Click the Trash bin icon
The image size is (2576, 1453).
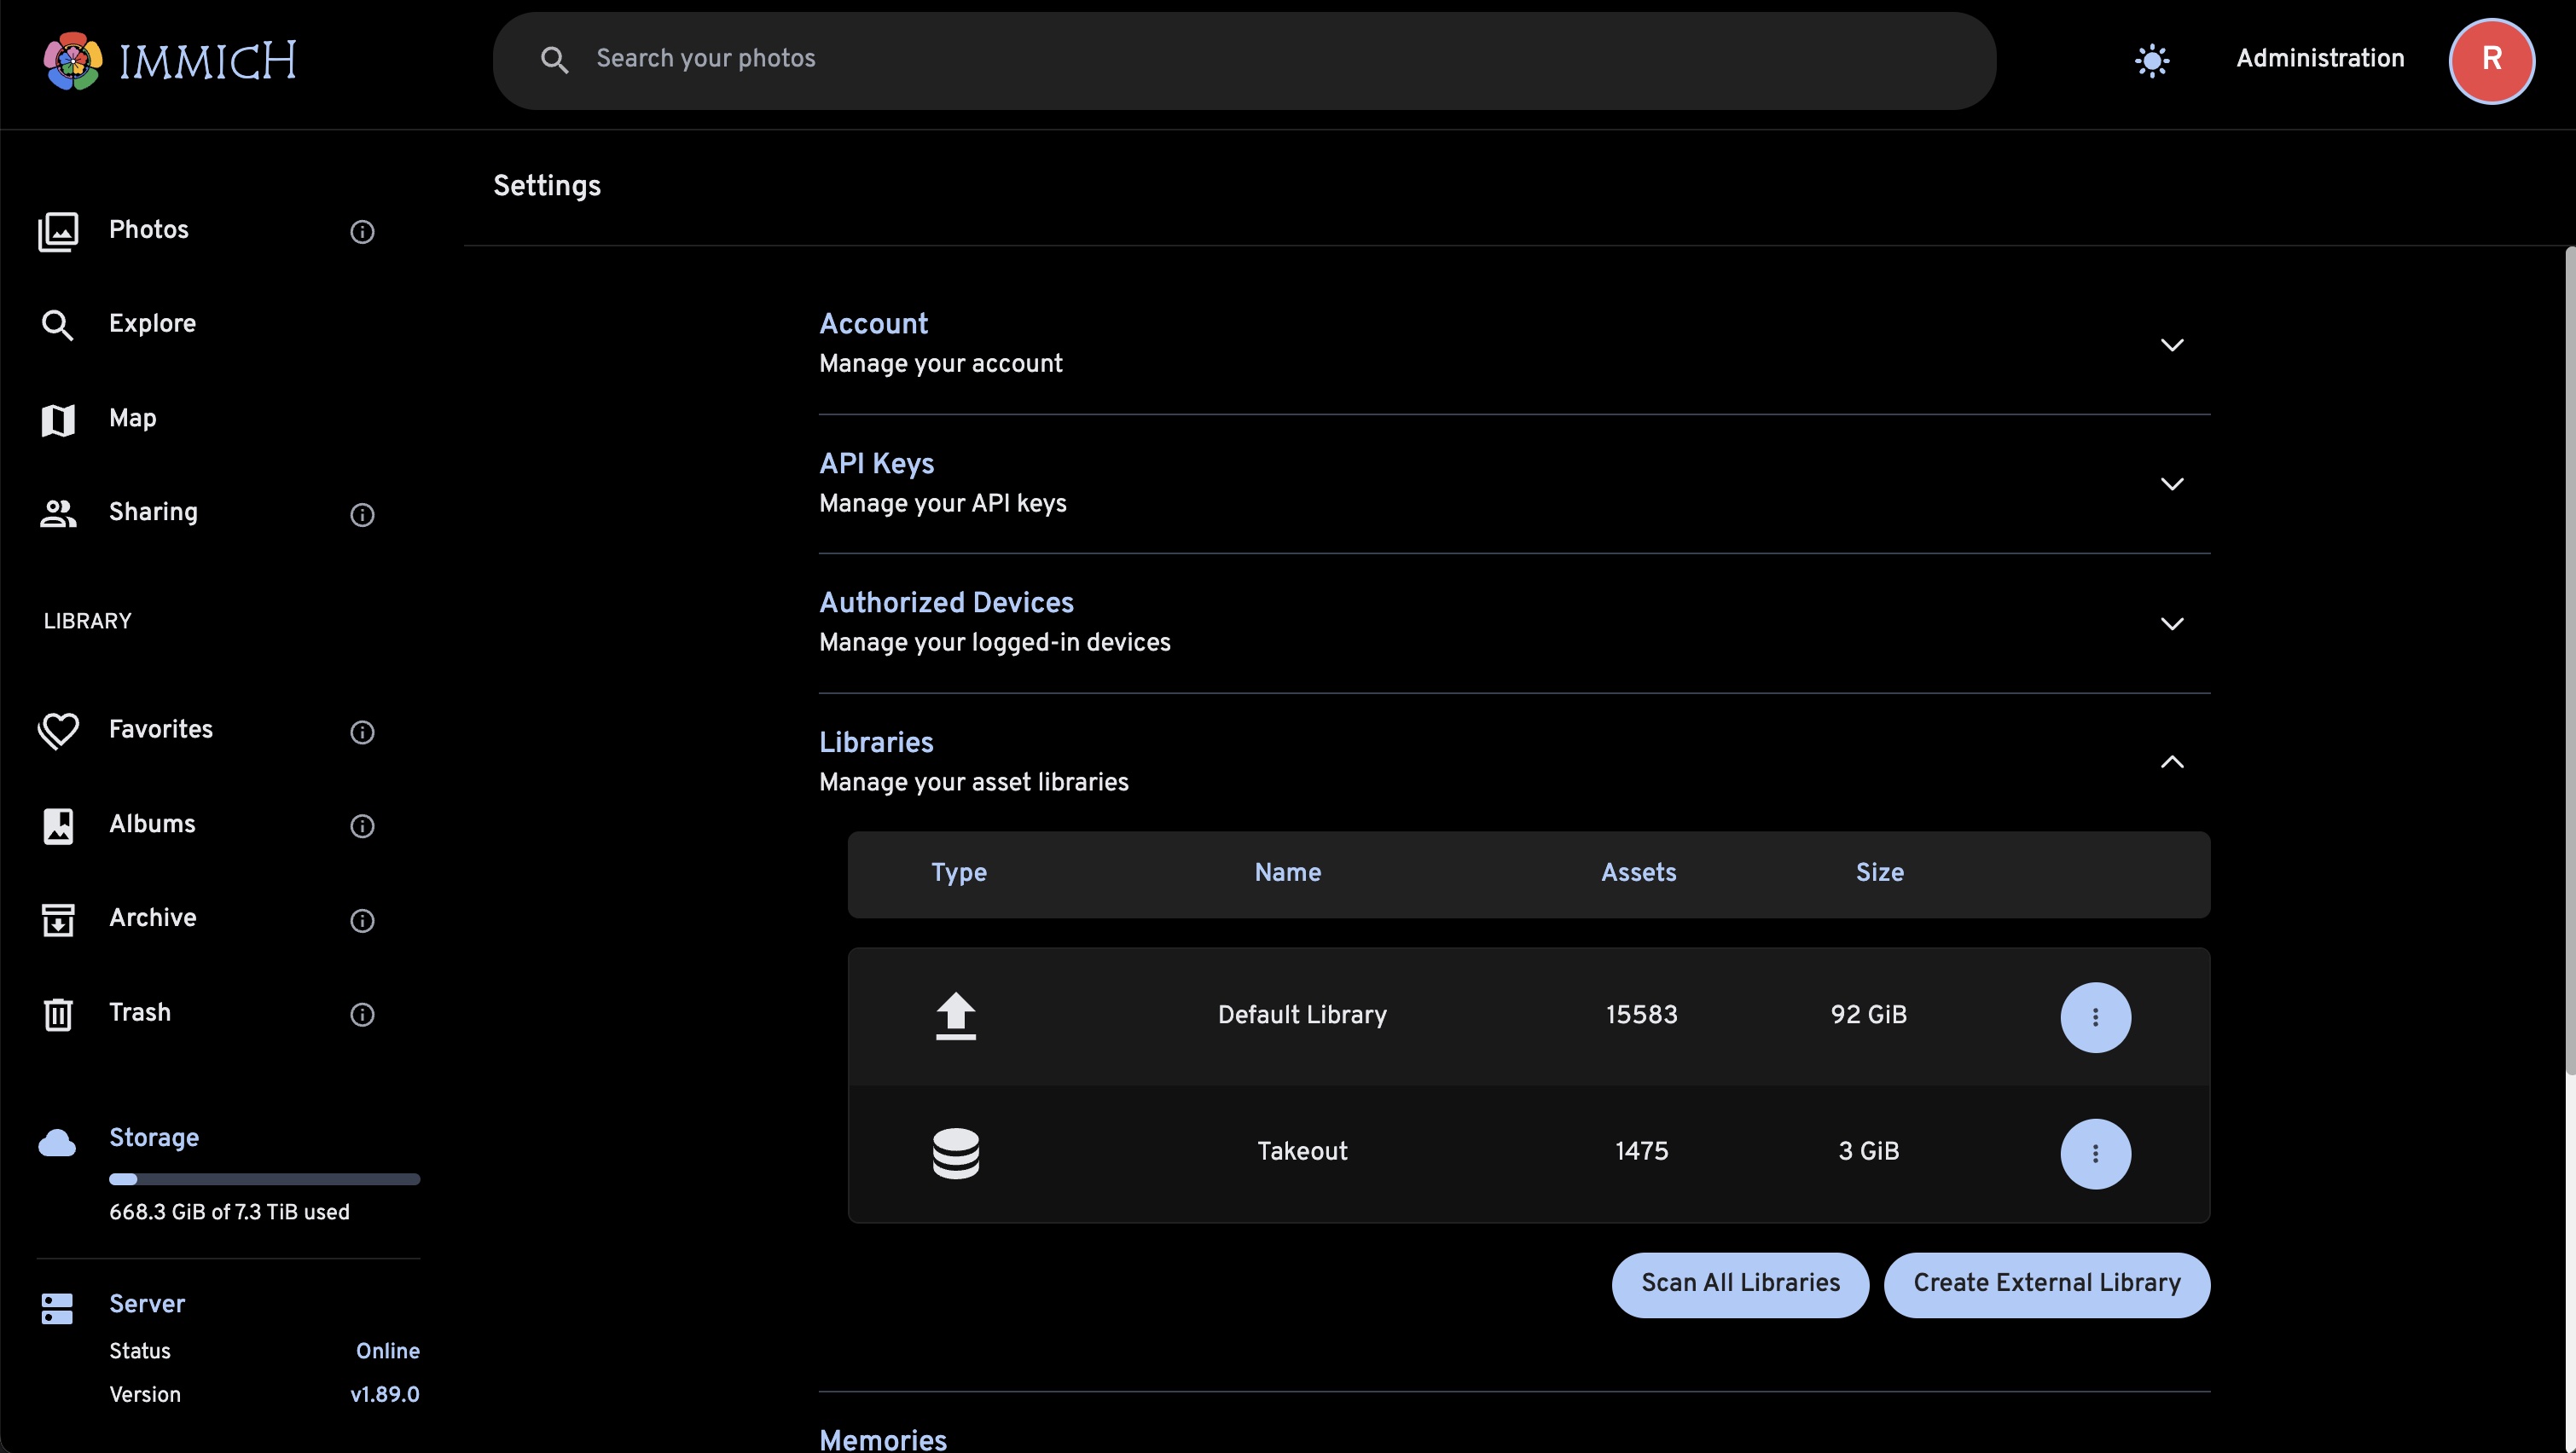(x=58, y=1014)
